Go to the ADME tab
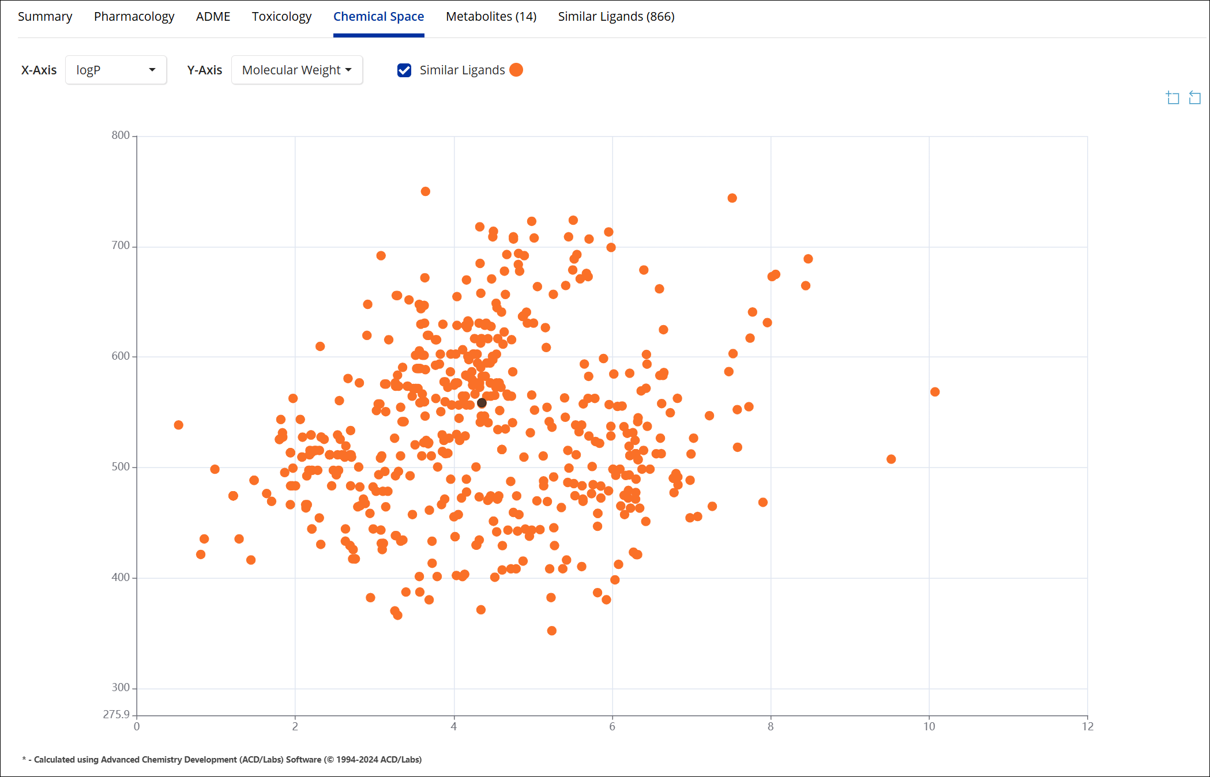This screenshot has width=1210, height=777. point(213,17)
